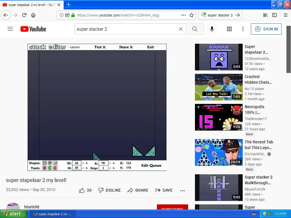Viewport: 291px width, 218px height.
Task: Open Necropolis 100% video thumbnail
Action: (x=219, y=117)
